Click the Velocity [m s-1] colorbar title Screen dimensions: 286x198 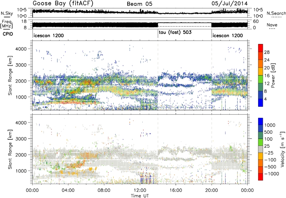click(282, 149)
